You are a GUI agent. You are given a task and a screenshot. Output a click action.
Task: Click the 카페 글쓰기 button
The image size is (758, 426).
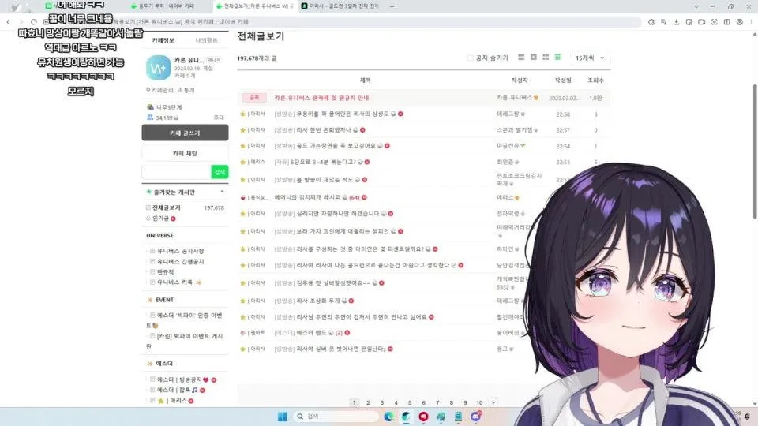pos(185,133)
